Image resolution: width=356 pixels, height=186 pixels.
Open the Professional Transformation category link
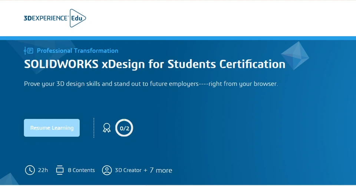point(78,51)
